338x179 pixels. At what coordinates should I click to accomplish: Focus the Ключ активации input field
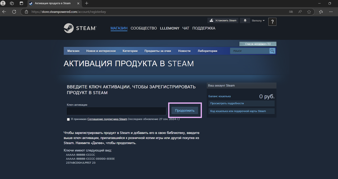(x=116, y=111)
